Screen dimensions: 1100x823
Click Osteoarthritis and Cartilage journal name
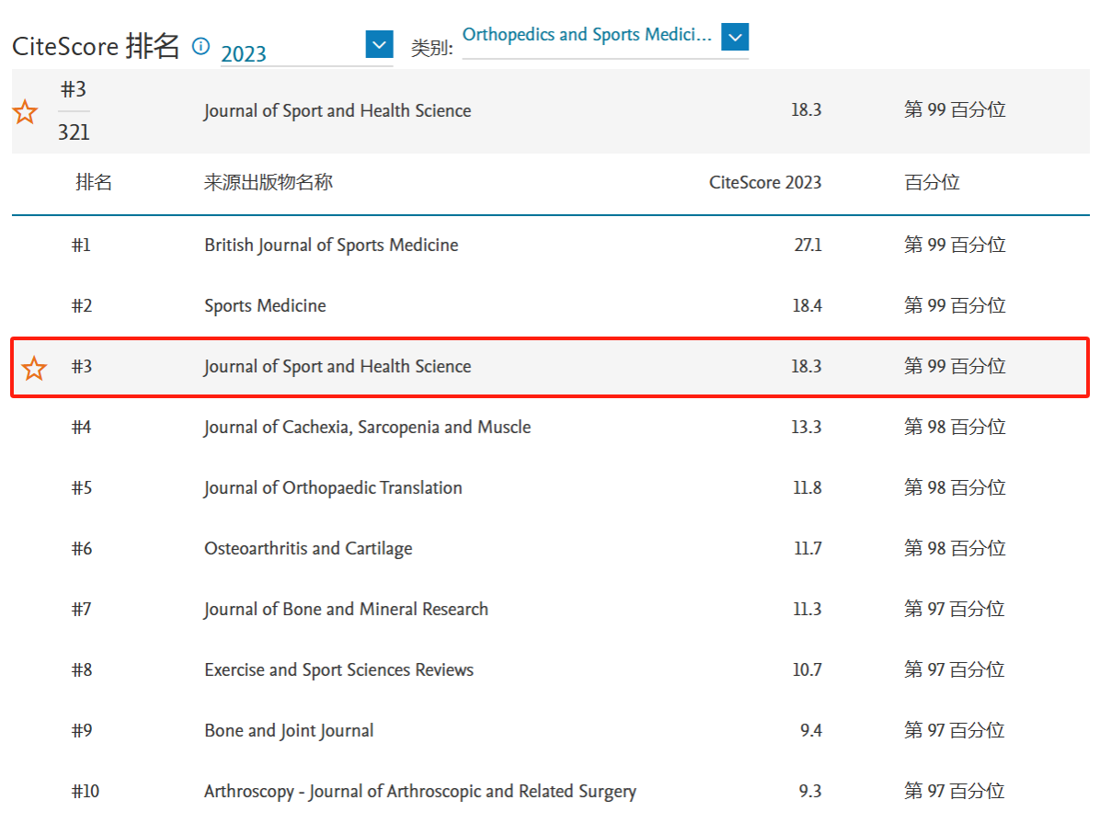point(308,549)
